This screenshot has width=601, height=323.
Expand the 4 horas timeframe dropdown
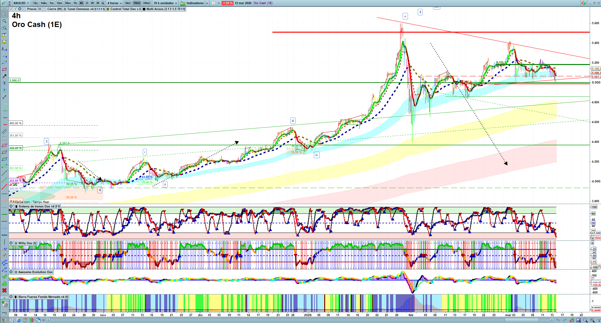pyautogui.click(x=115, y=3)
